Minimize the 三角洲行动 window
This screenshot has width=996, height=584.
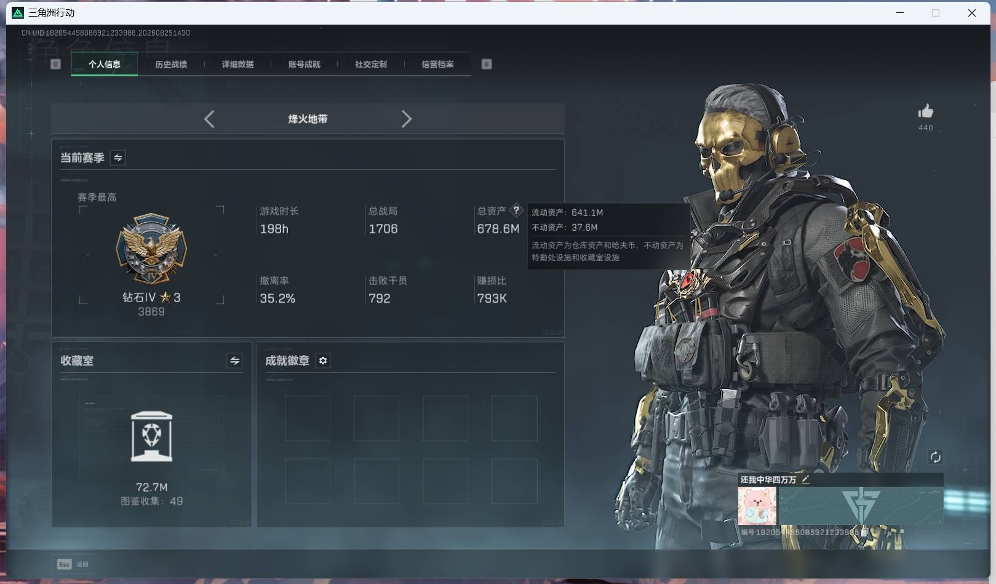tap(900, 12)
